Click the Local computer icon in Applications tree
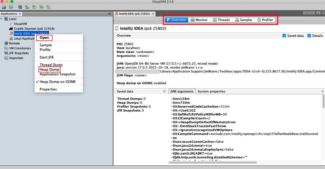 (x=6, y=19)
